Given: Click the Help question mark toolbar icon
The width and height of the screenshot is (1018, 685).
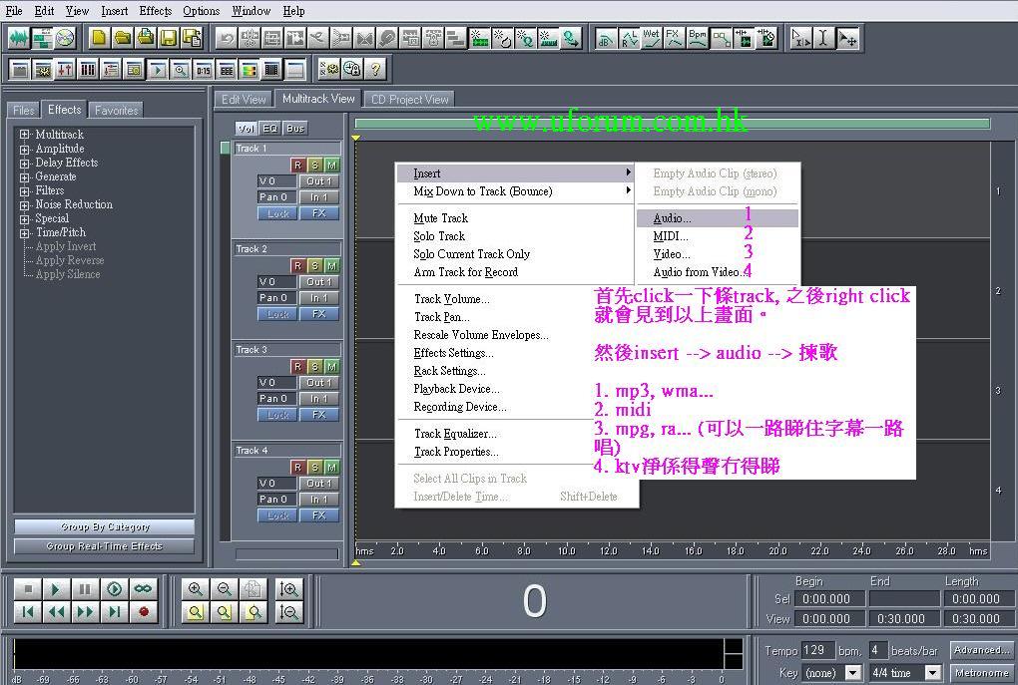Looking at the screenshot, I should pyautogui.click(x=375, y=69).
